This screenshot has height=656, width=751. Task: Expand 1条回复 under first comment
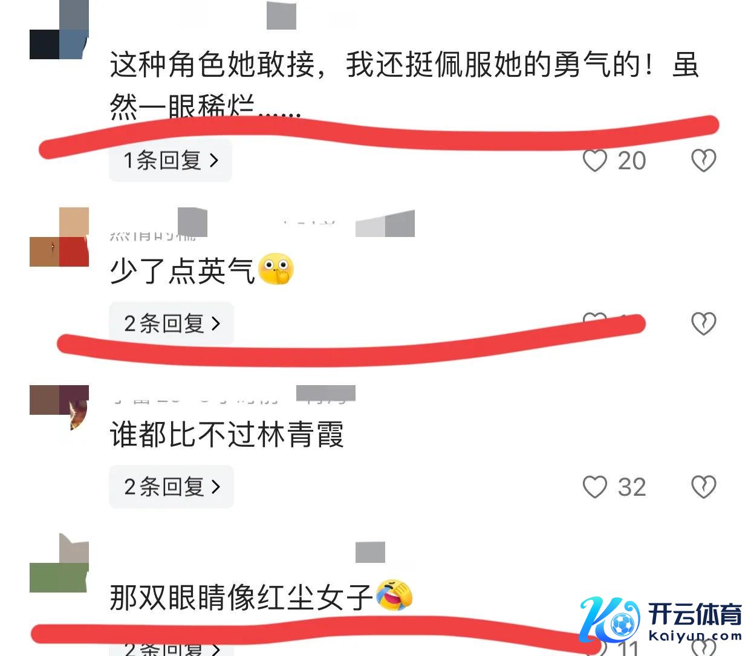pyautogui.click(x=171, y=160)
